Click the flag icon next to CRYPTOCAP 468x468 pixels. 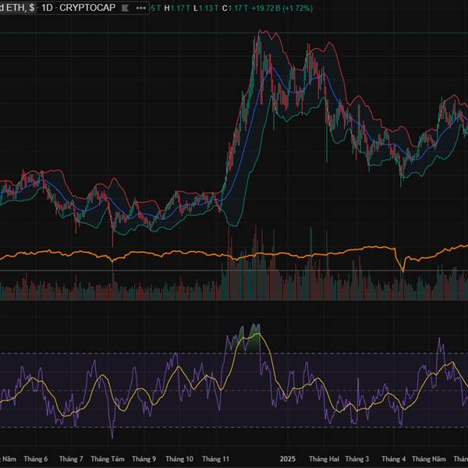(122, 8)
